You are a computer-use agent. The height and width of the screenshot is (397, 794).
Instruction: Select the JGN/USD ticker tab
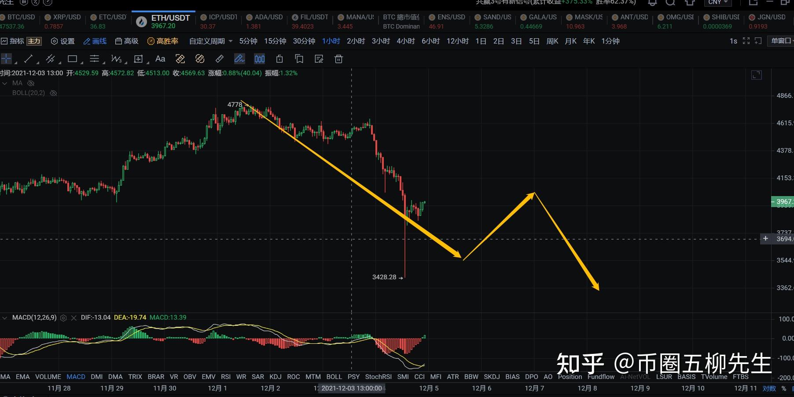tap(767, 21)
